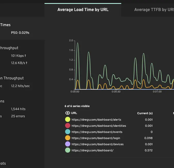174x168 pixels.
Task: Click the purple swatch for dashboard/devices
Action: click(x=68, y=144)
